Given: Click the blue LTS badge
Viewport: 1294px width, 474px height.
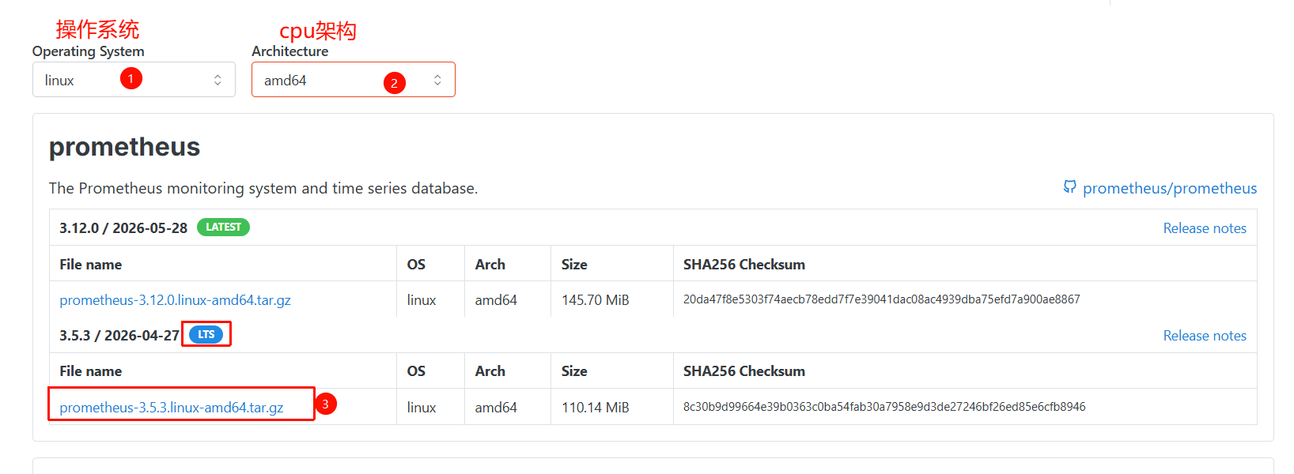Looking at the screenshot, I should click(x=206, y=335).
